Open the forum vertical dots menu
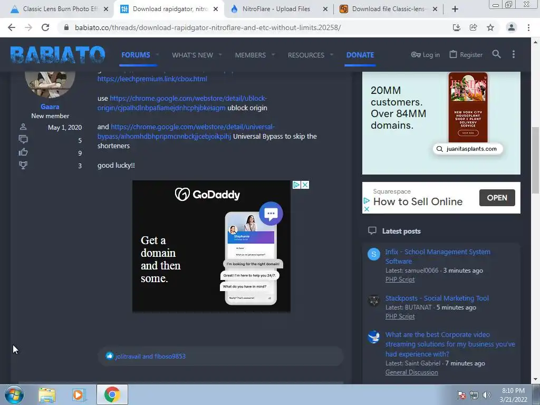Screen dimensions: 540x405 514,54
